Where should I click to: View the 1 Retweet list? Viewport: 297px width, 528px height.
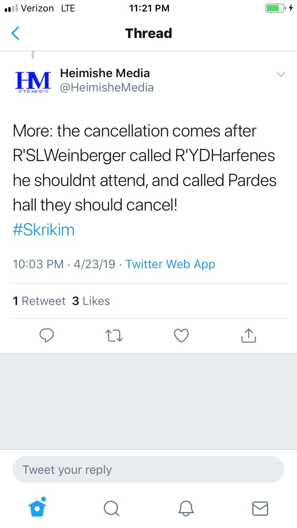tap(39, 301)
